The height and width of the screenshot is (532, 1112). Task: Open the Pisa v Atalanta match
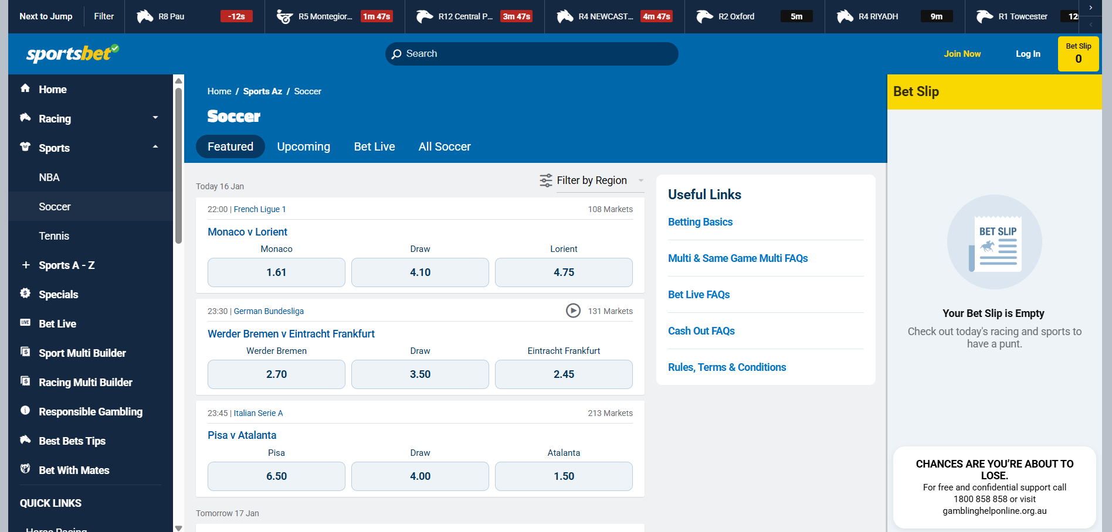[x=242, y=435]
